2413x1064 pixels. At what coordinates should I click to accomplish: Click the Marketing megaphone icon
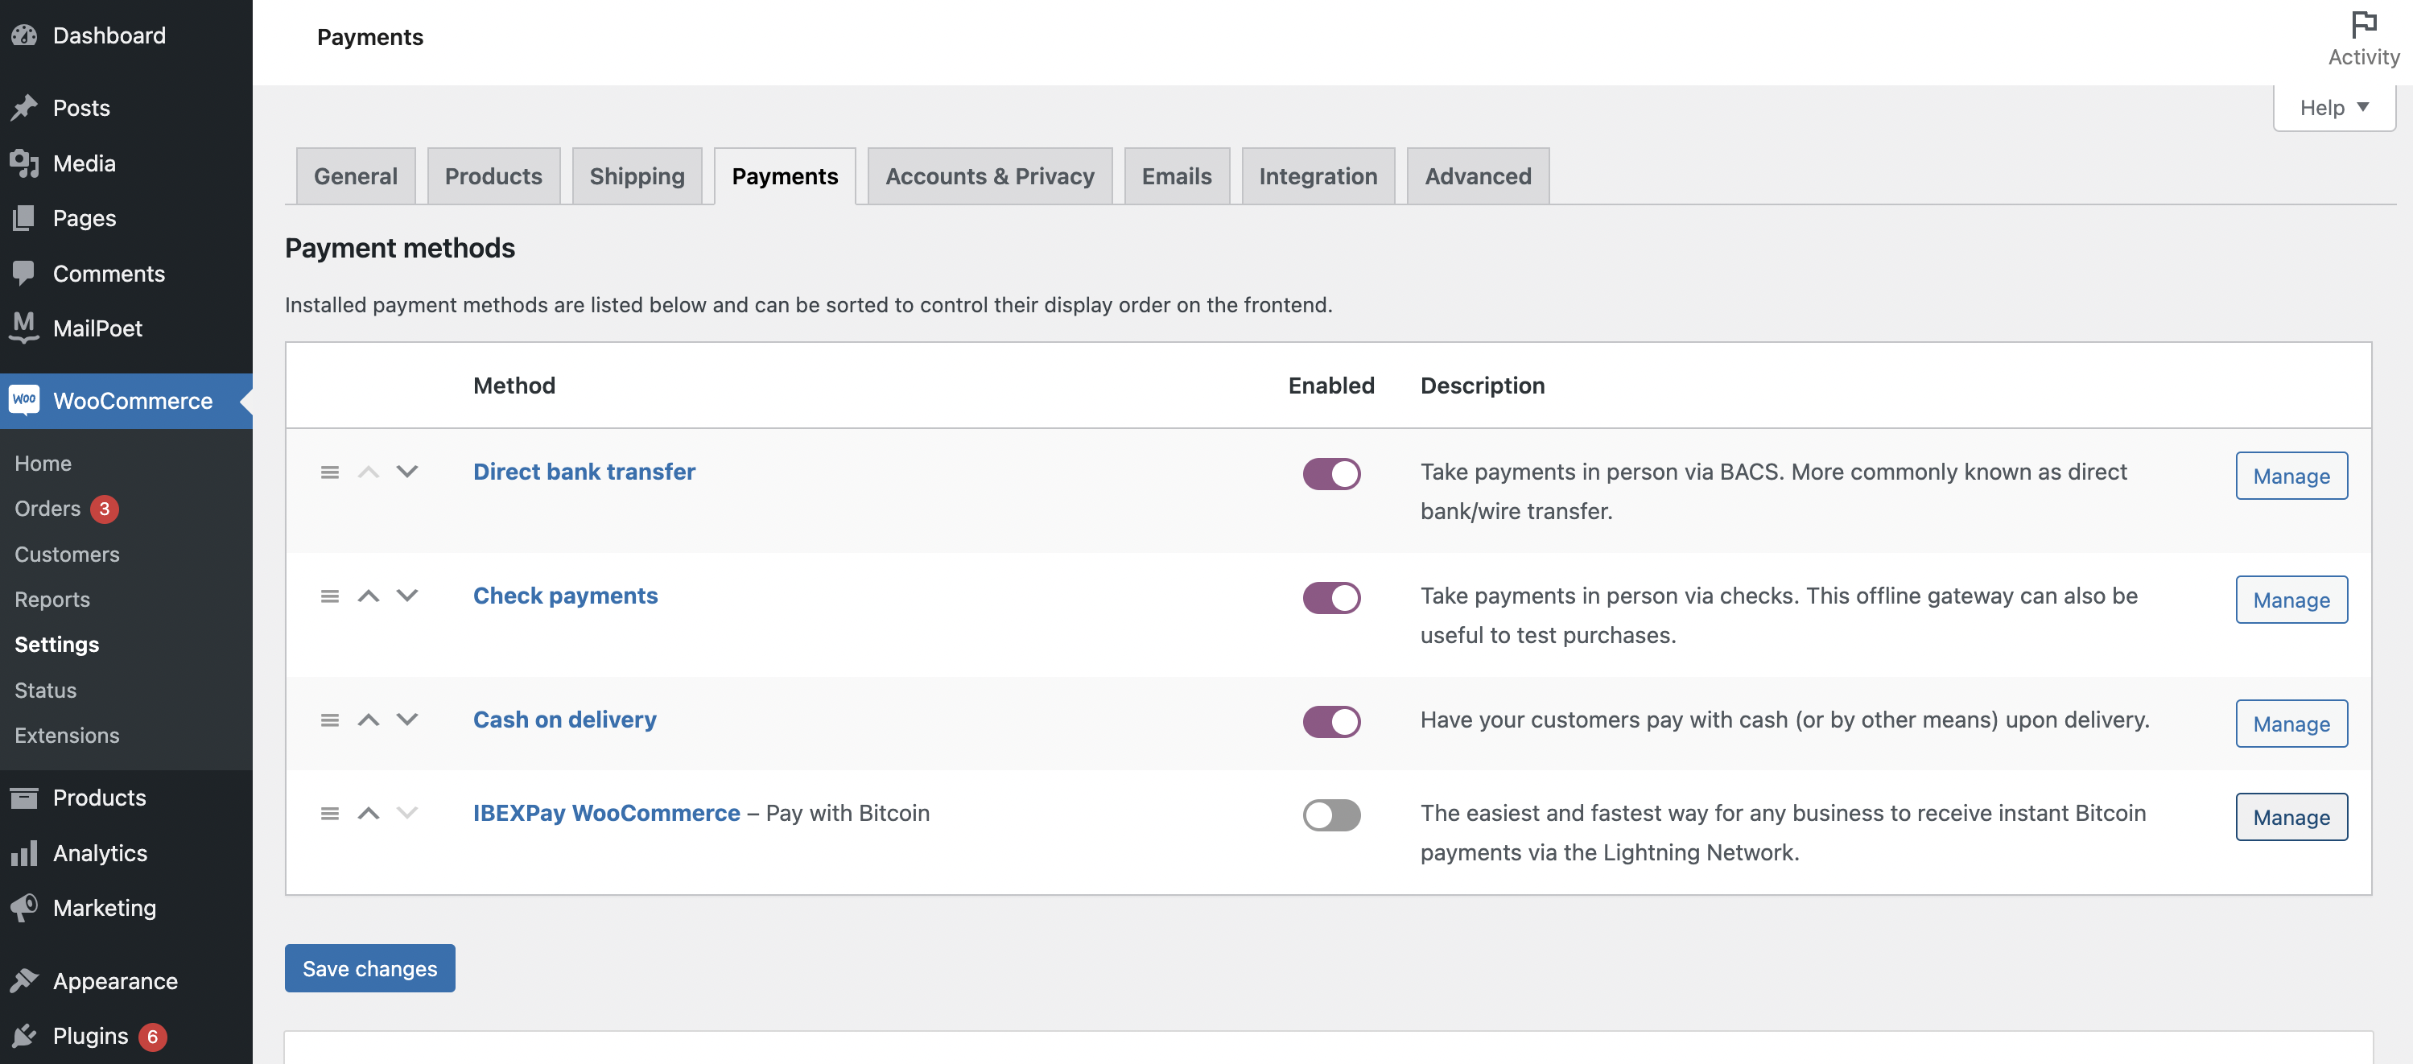24,906
